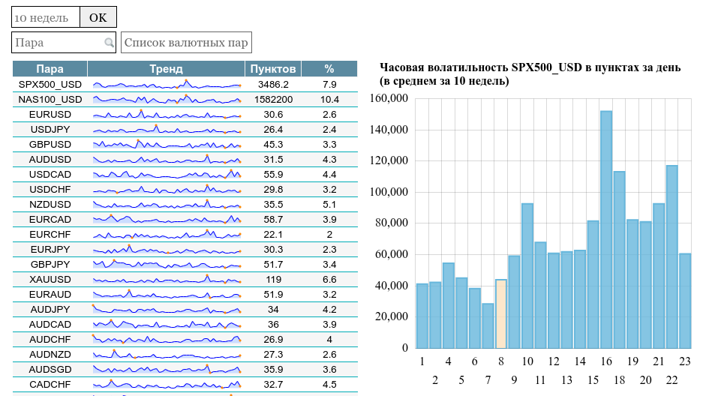Select the EURCAD pair
This screenshot has height=396, width=715.
(x=50, y=220)
